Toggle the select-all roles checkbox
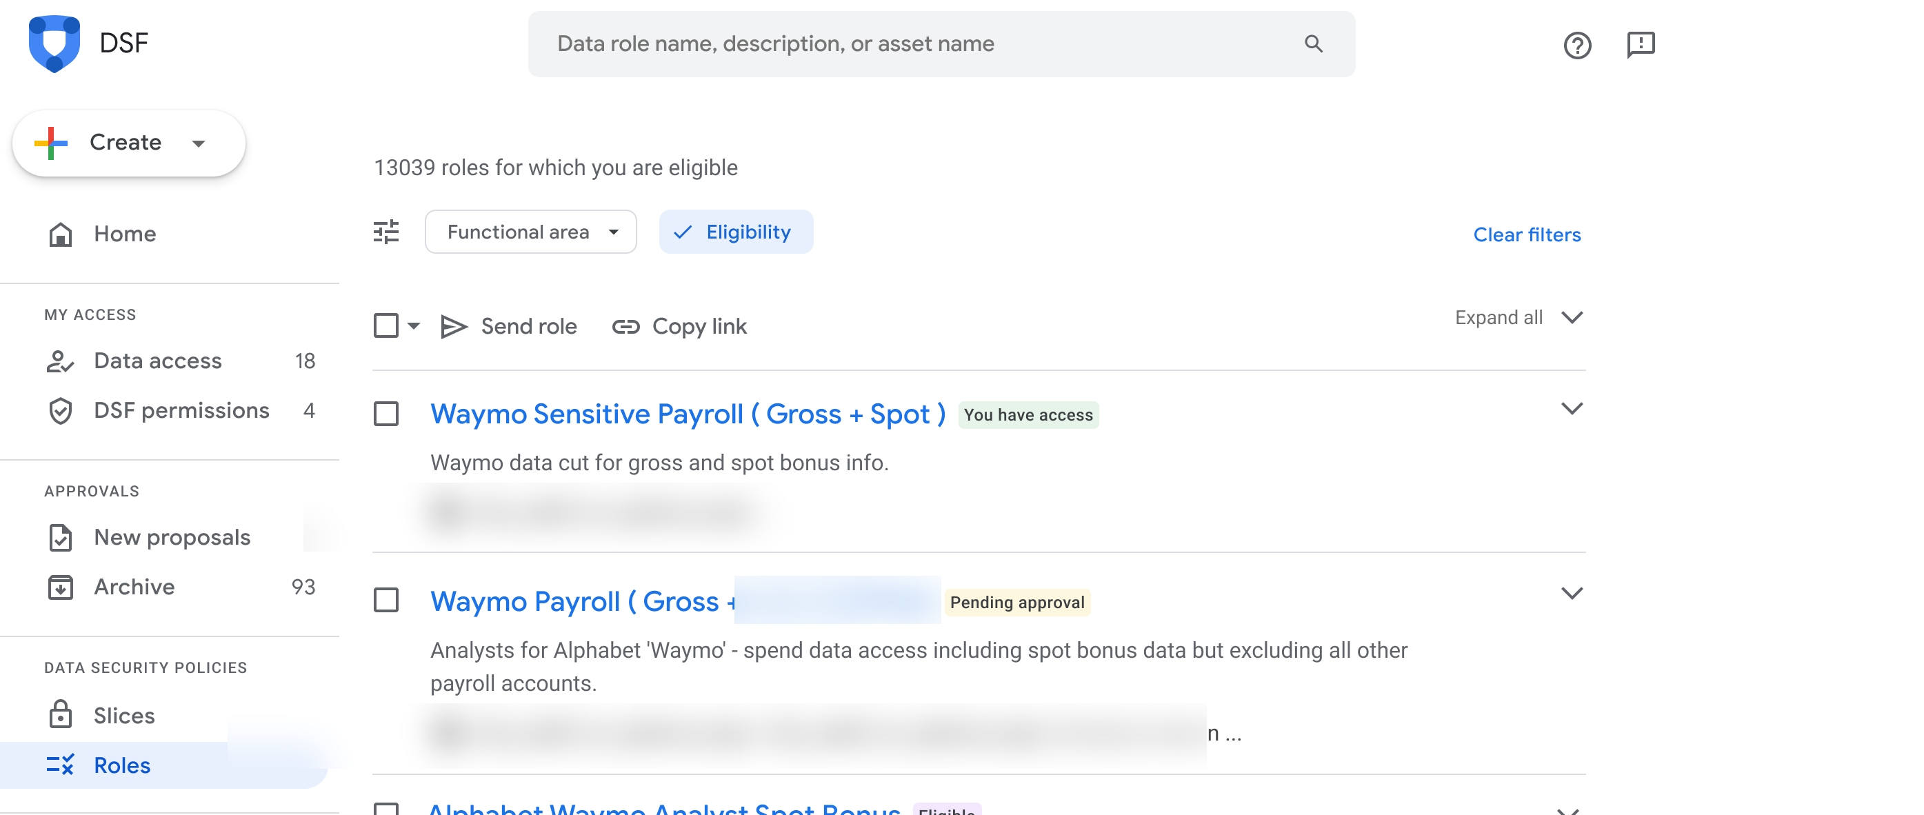The width and height of the screenshot is (1924, 815). click(386, 325)
